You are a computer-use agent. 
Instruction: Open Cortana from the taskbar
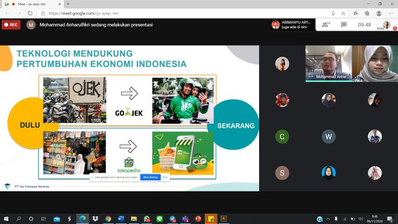click(31, 219)
